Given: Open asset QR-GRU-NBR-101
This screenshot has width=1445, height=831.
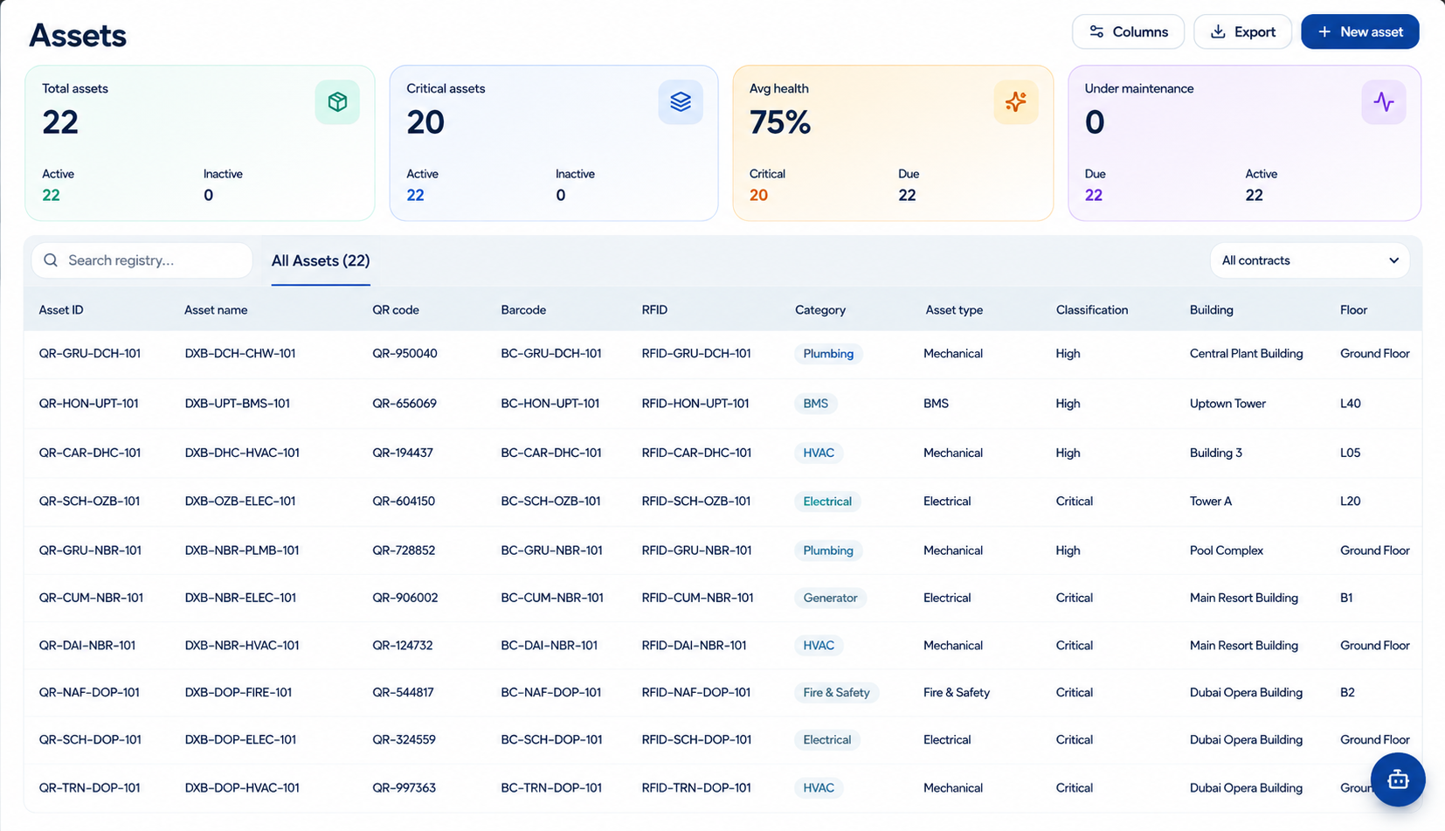Looking at the screenshot, I should 90,551.
